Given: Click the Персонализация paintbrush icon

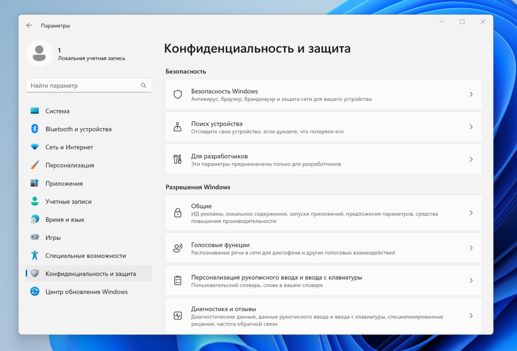Looking at the screenshot, I should [35, 165].
